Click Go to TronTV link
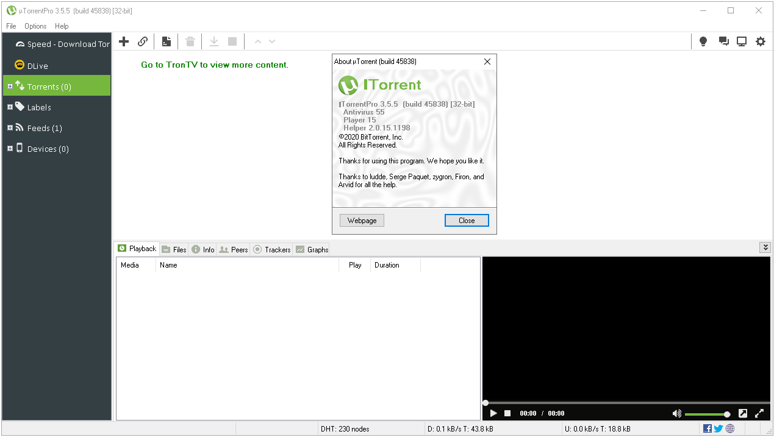This screenshot has height=437, width=774. 215,65
